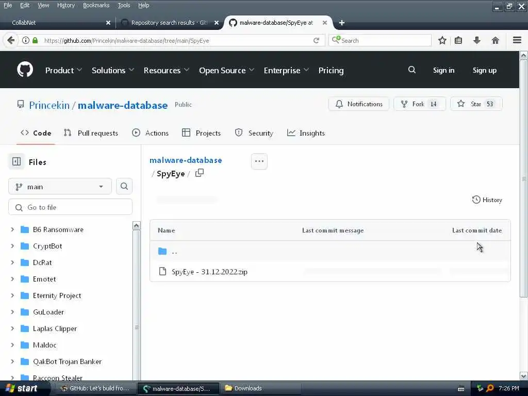Click the Notifications button
The width and height of the screenshot is (528, 396).
coord(359,104)
